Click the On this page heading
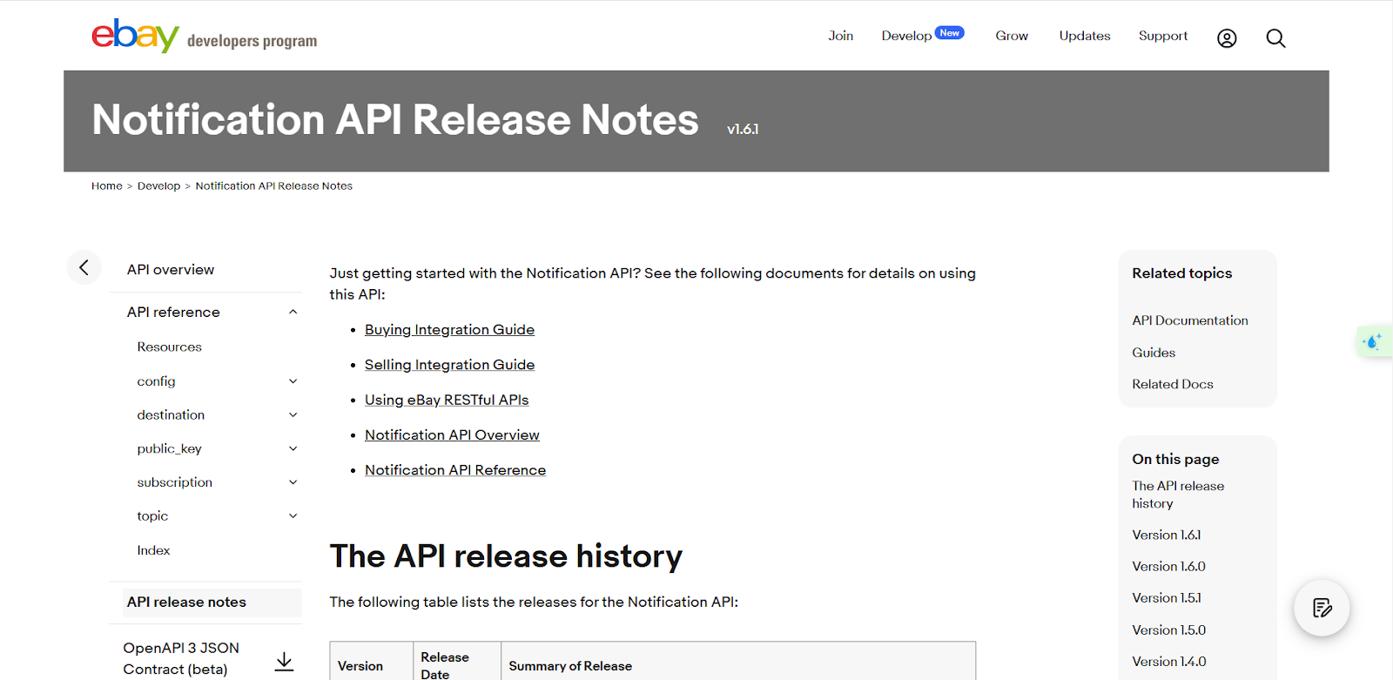This screenshot has width=1393, height=680. (1175, 459)
